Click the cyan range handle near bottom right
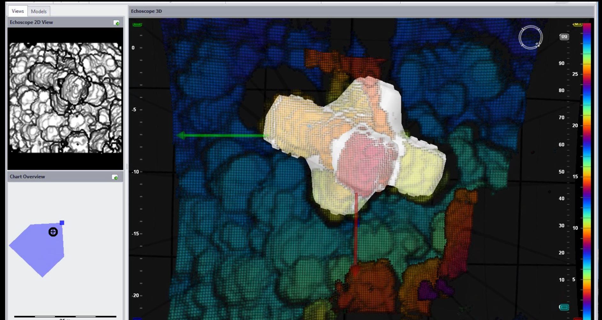This screenshot has height=320, width=602. (564, 307)
